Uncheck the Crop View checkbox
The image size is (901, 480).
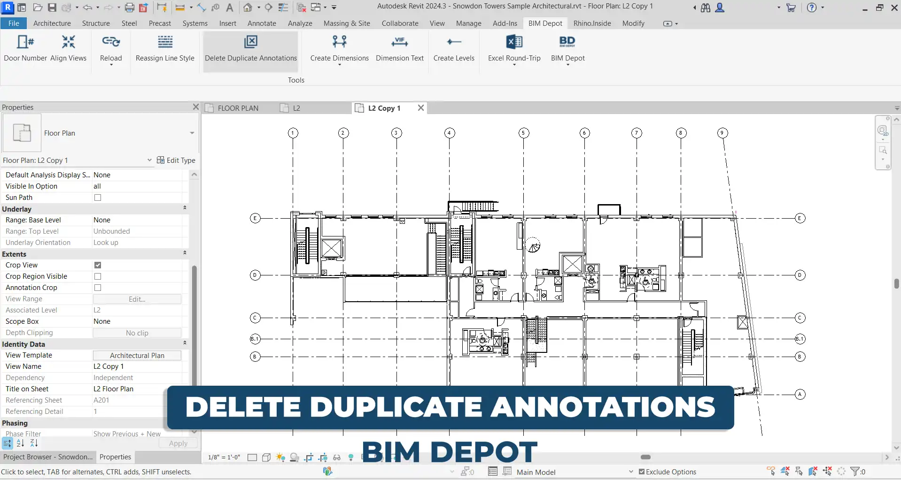coord(98,265)
